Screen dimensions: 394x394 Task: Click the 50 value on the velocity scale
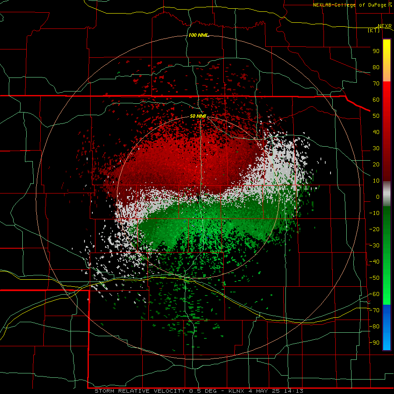point(376,116)
